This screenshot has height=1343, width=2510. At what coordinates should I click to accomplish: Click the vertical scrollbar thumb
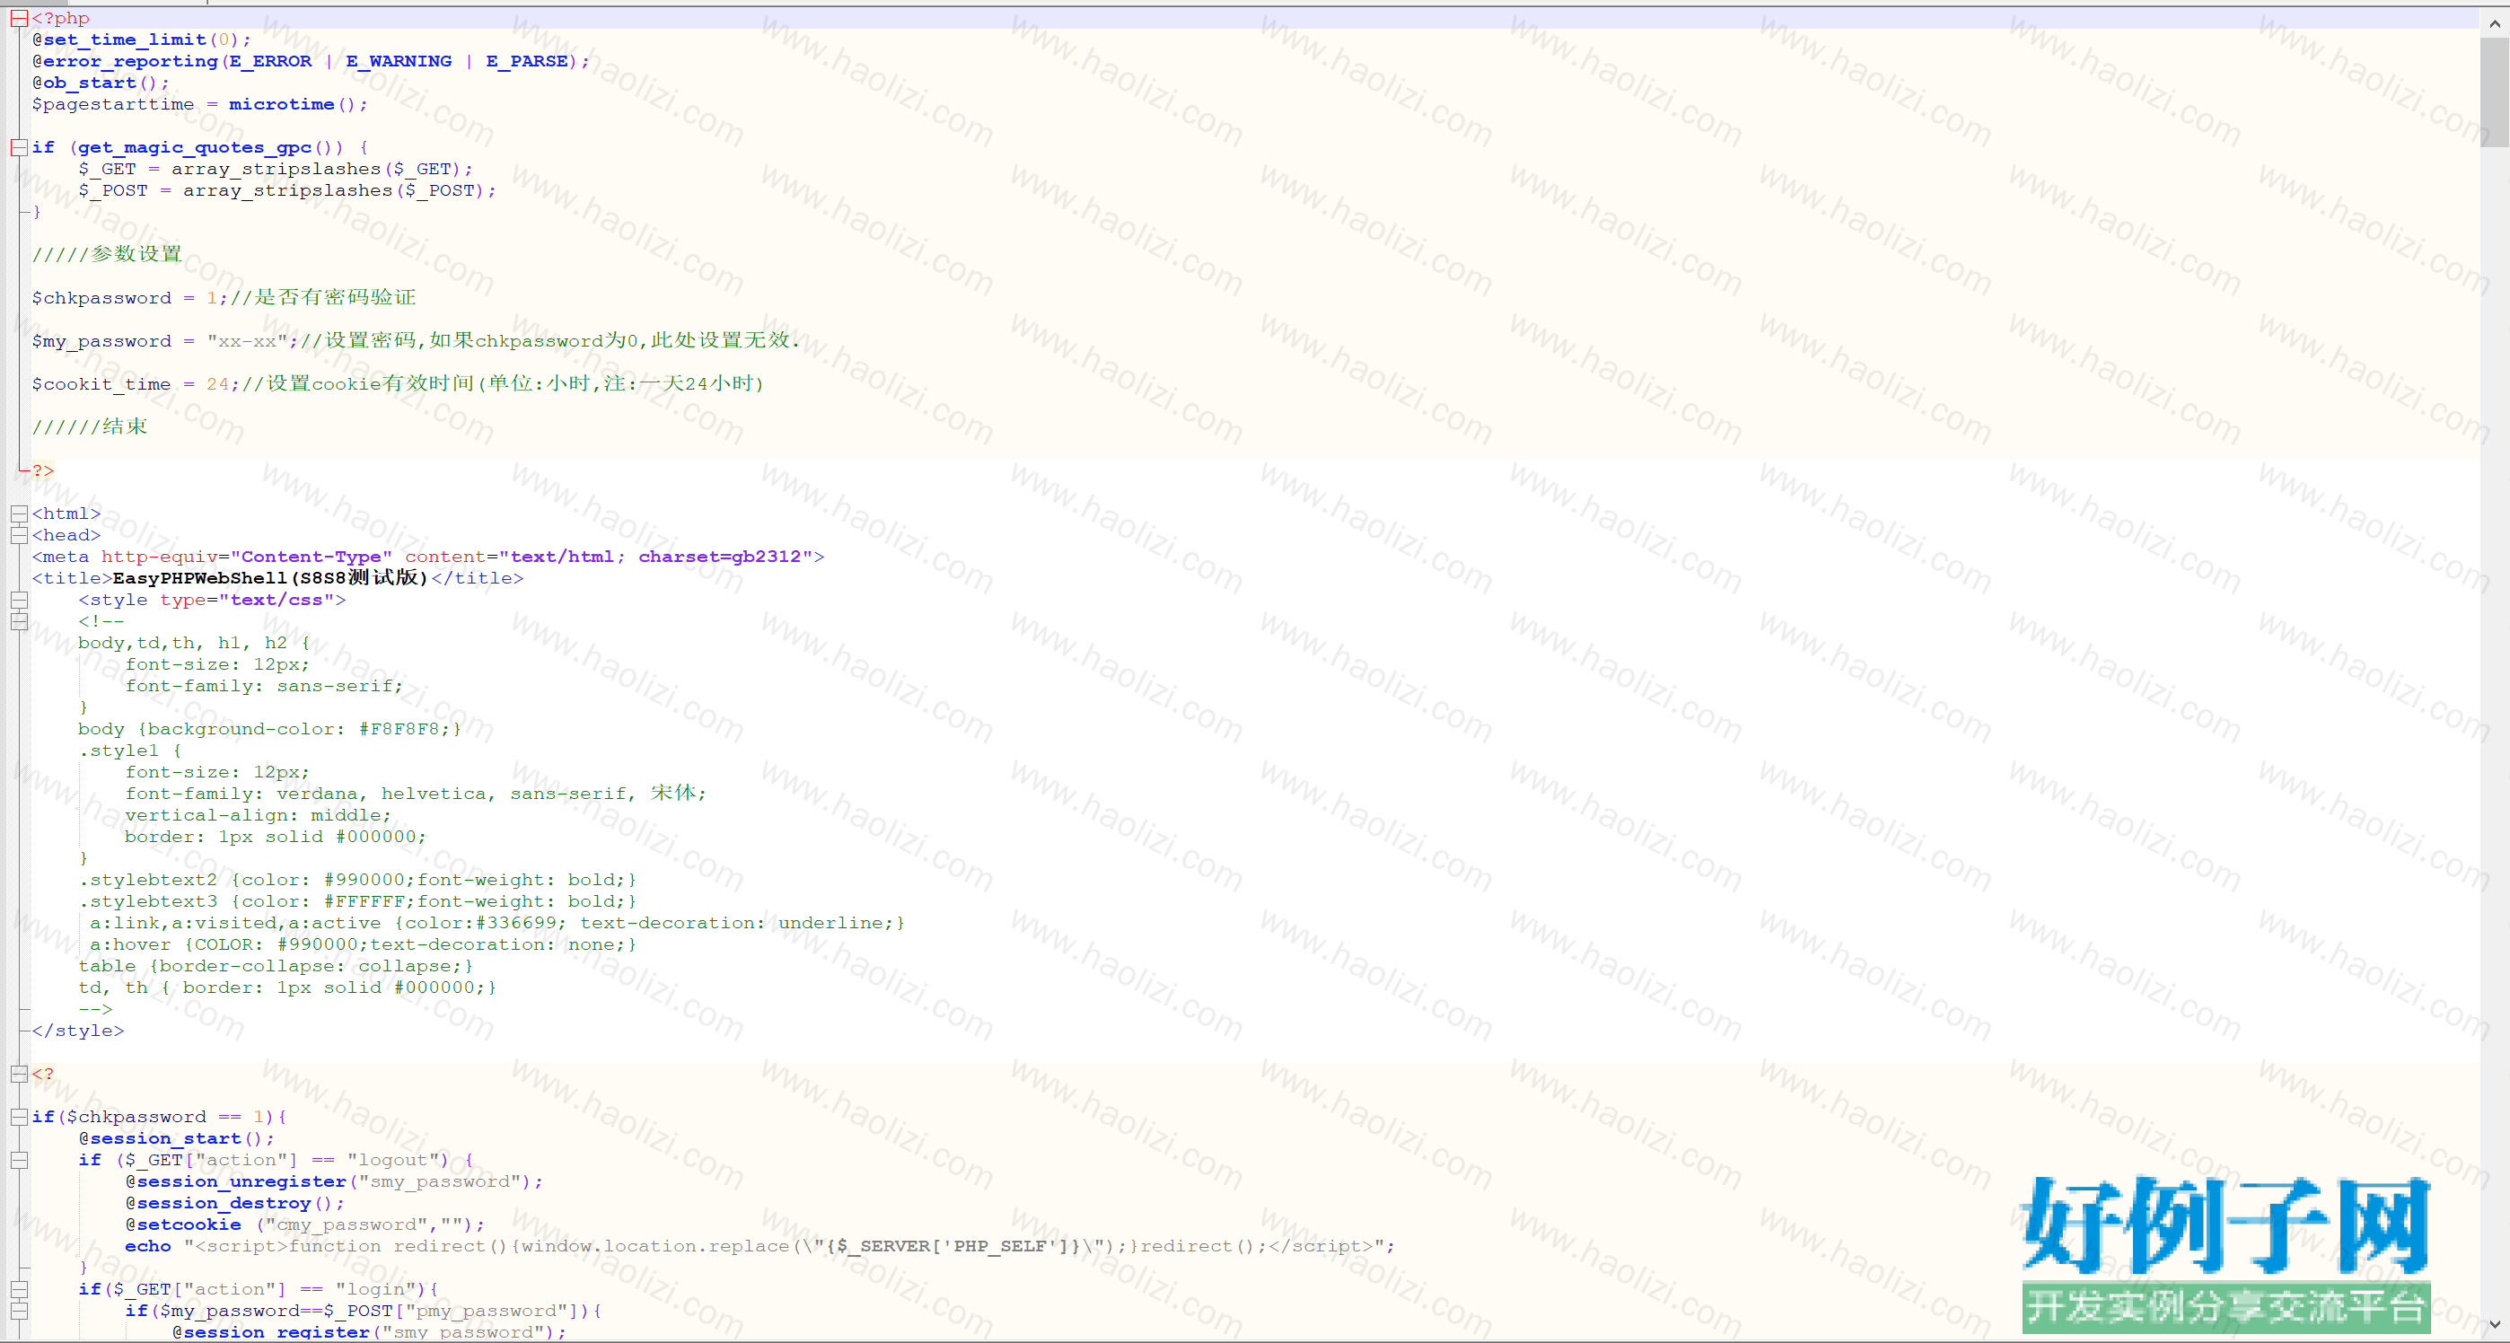pos(2494,92)
